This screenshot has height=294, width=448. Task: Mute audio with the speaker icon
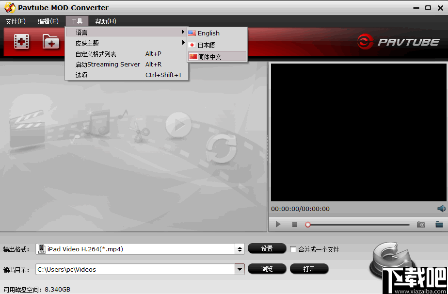(x=441, y=209)
